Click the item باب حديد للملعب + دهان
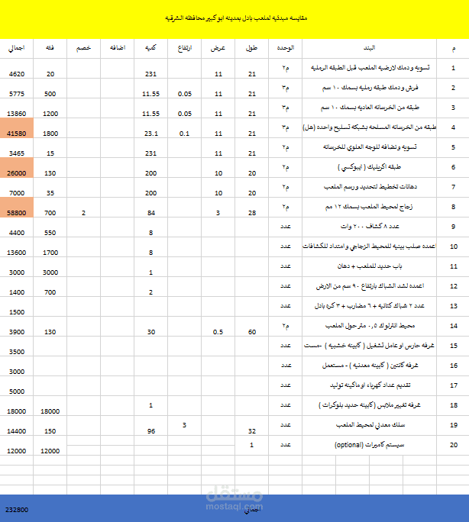Screen dimensions: 469x522 370,267
